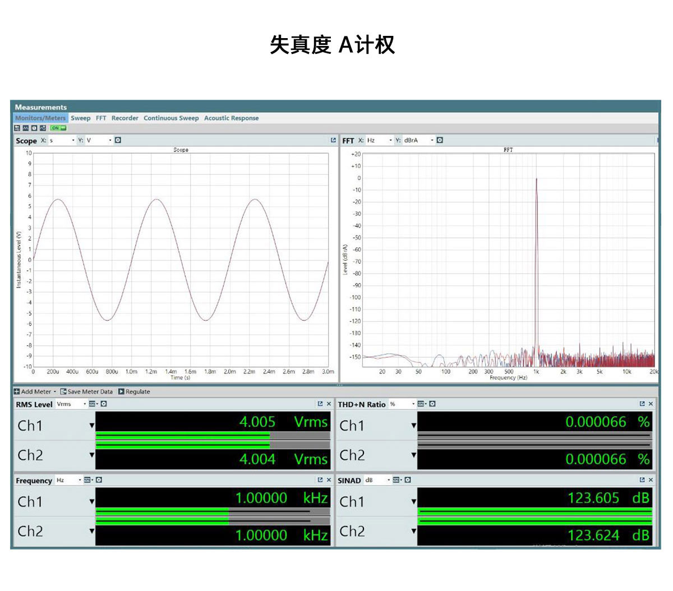Pop out the Scope panel

pos(333,140)
